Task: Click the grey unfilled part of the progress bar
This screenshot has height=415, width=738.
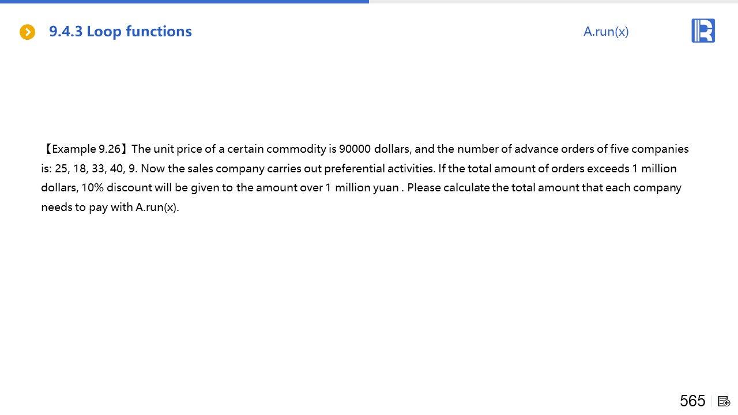Action: point(553,2)
